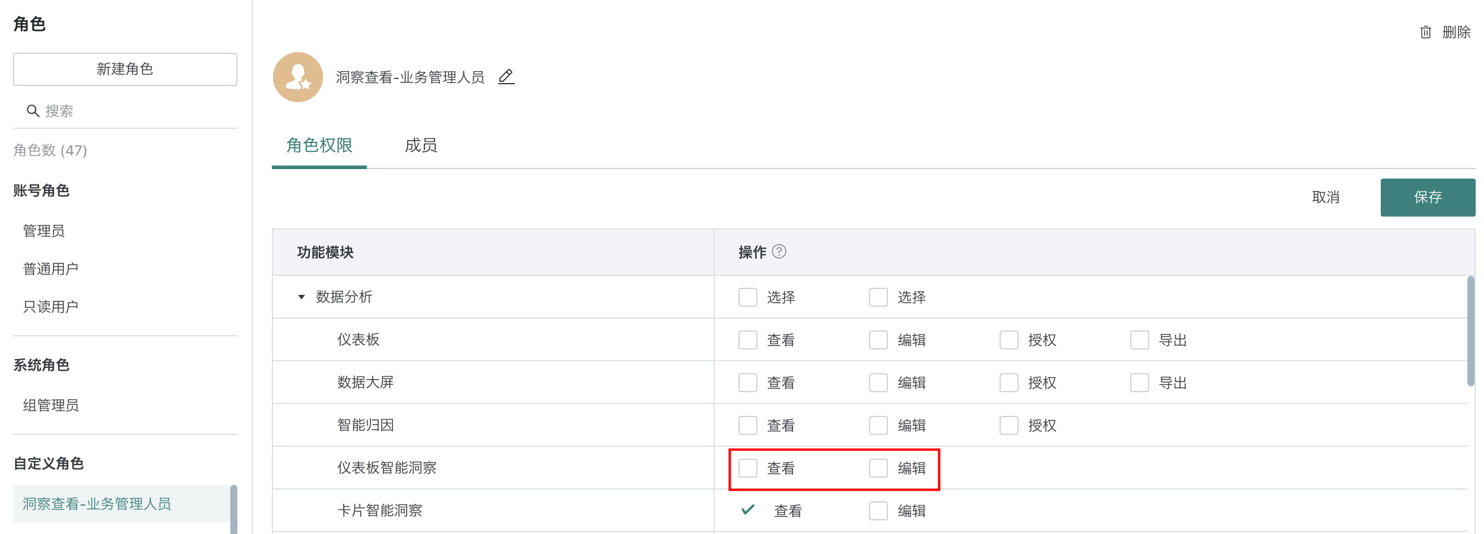Click the pencil icon to rename role

[x=506, y=77]
